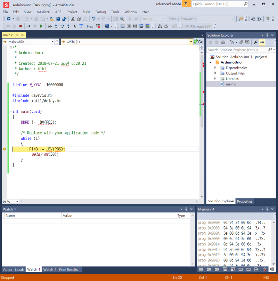This screenshot has width=278, height=281.
Task: Click the Open File folder icon
Action: 52,19
